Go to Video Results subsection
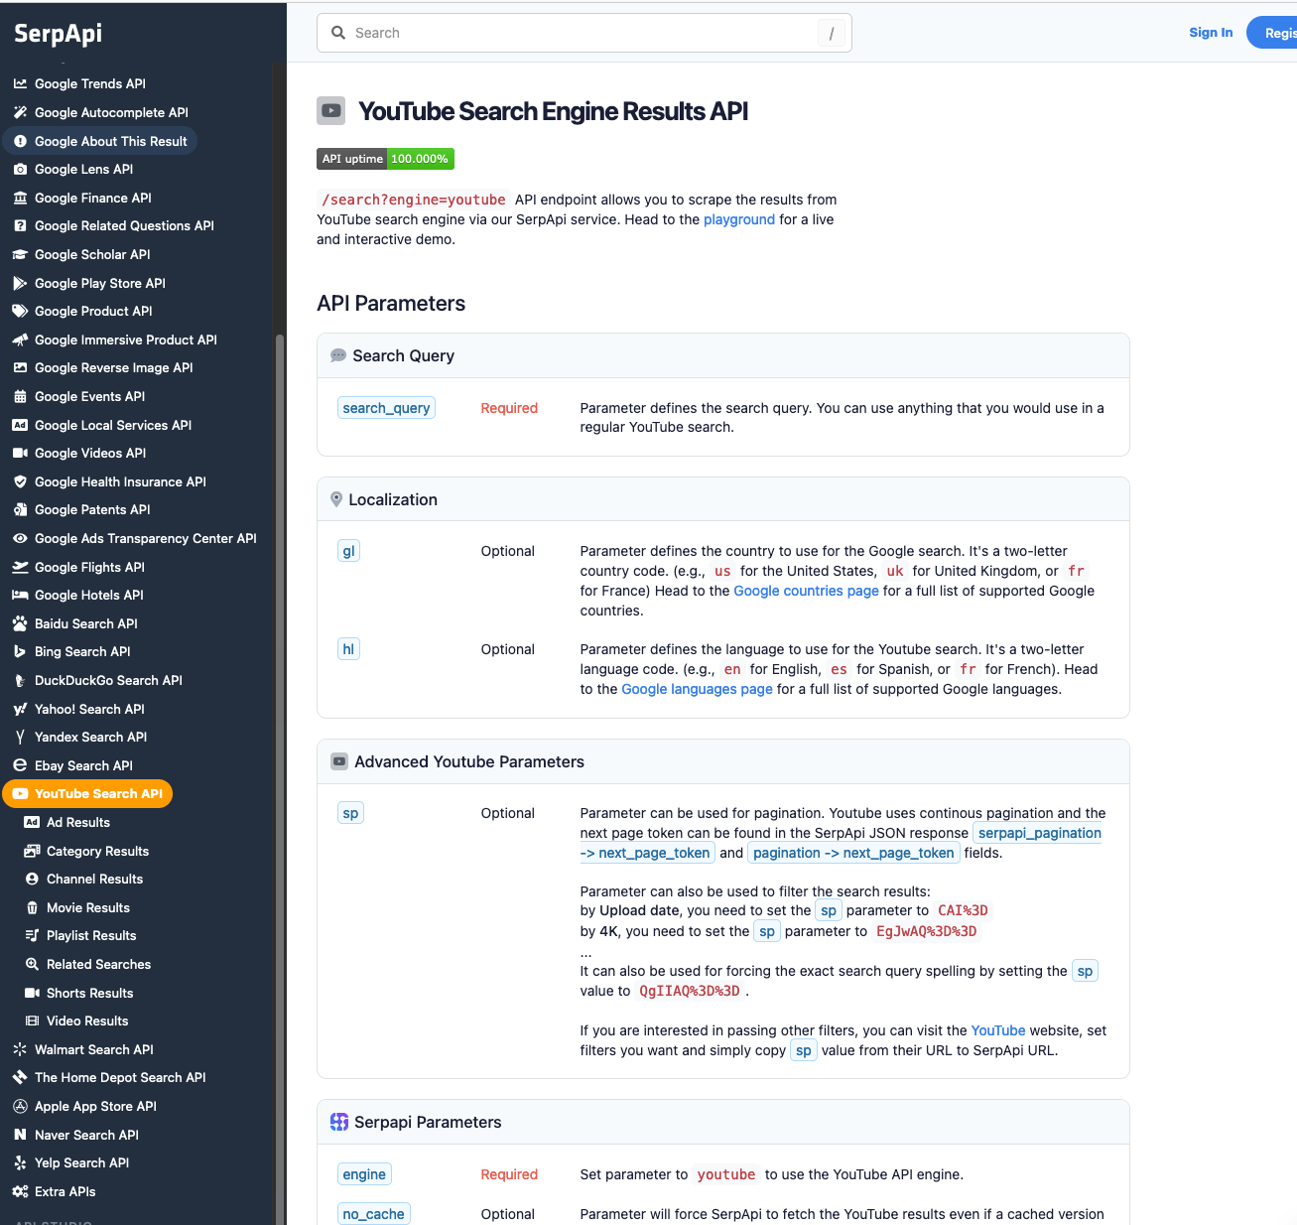 tap(87, 1021)
